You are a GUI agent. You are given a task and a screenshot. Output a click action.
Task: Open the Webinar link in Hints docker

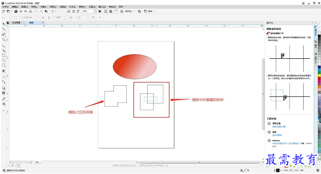pos(285,143)
